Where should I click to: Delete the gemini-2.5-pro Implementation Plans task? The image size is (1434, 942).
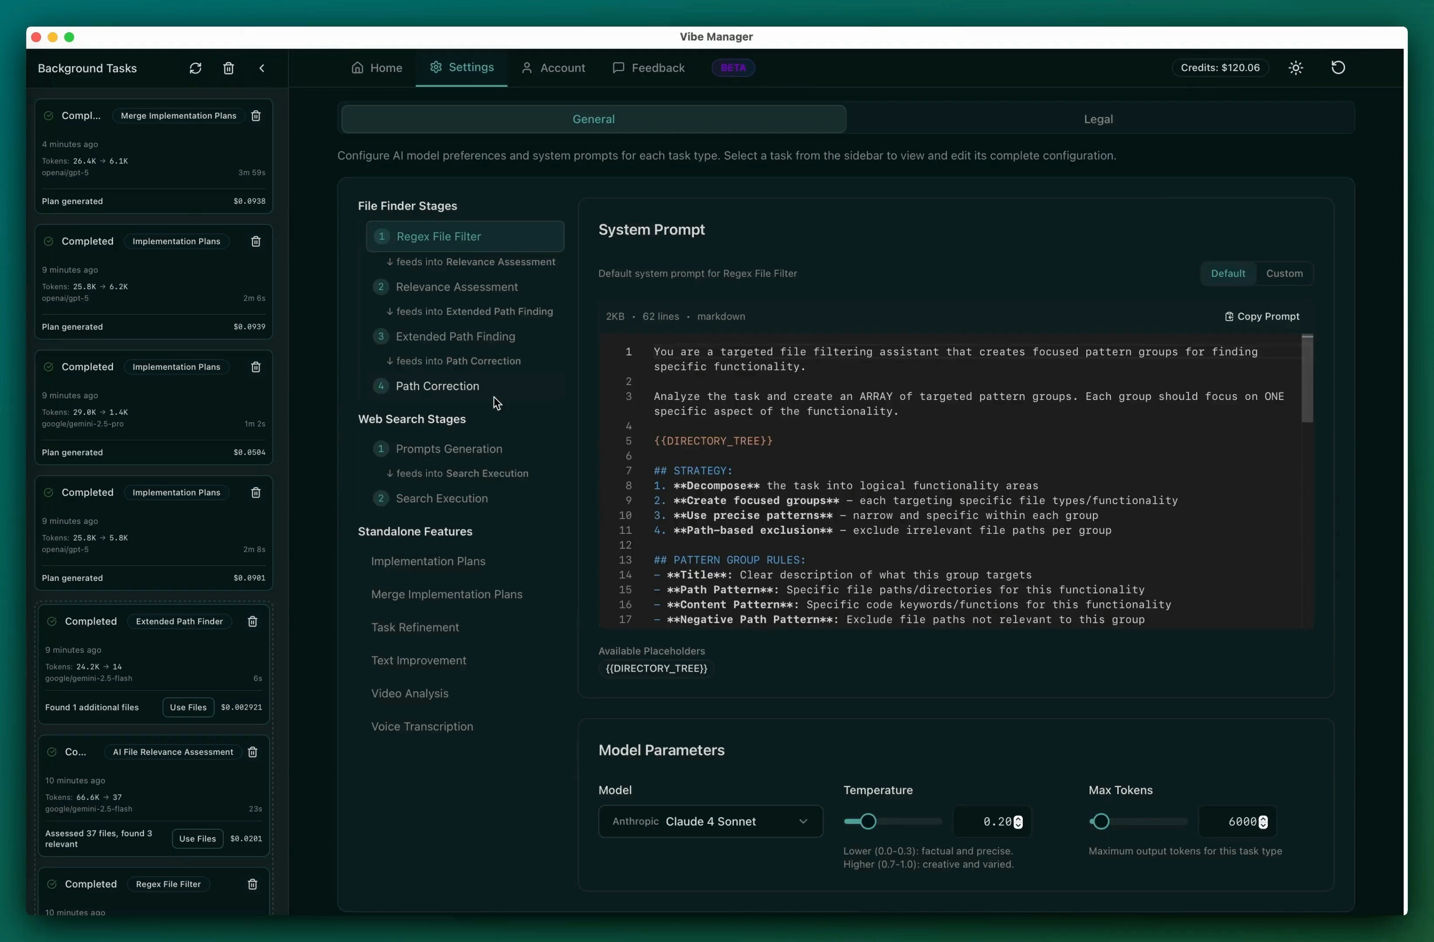pos(256,367)
